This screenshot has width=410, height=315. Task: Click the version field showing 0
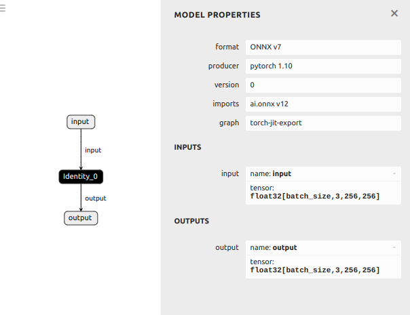click(x=323, y=85)
